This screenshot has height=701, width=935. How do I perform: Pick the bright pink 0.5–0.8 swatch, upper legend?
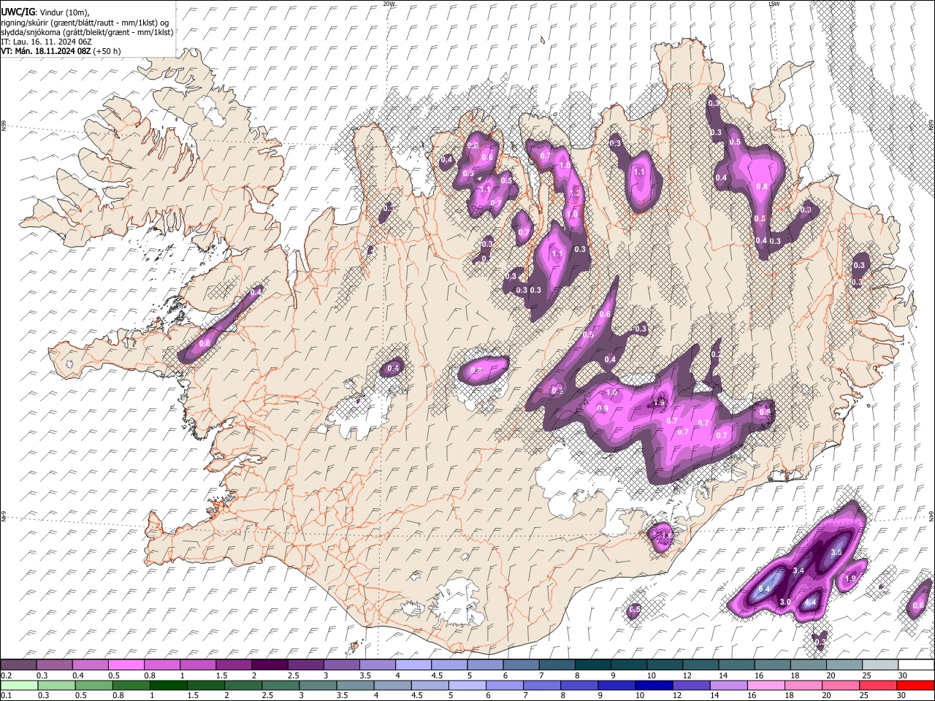click(x=126, y=664)
